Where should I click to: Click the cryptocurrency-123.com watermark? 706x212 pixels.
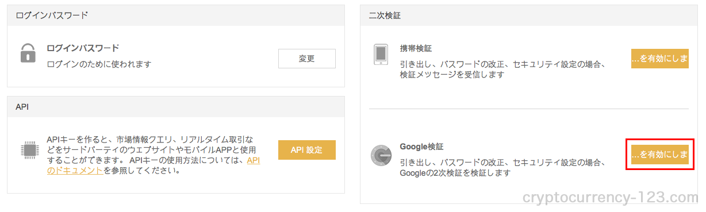pyautogui.click(x=610, y=198)
